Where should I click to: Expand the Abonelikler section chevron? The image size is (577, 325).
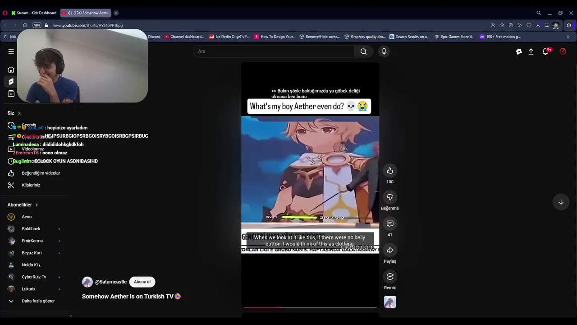pos(37,205)
